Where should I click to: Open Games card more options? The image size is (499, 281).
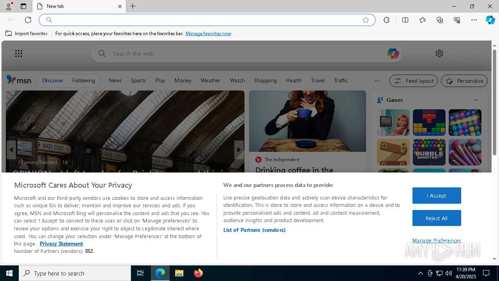[x=476, y=100]
